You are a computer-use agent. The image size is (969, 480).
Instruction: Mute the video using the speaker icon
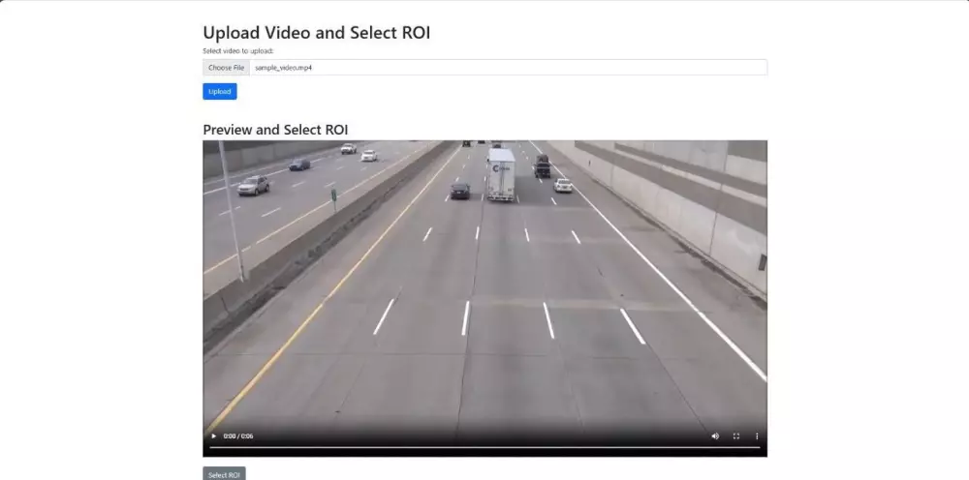coord(715,436)
